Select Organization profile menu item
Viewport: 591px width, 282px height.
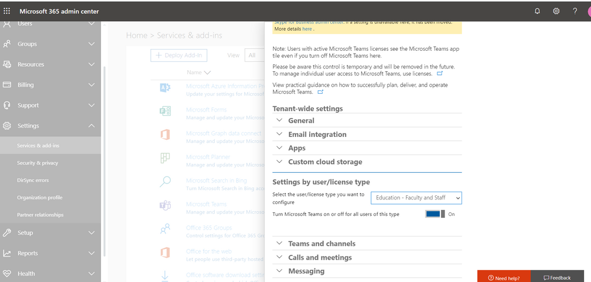(x=50, y=198)
